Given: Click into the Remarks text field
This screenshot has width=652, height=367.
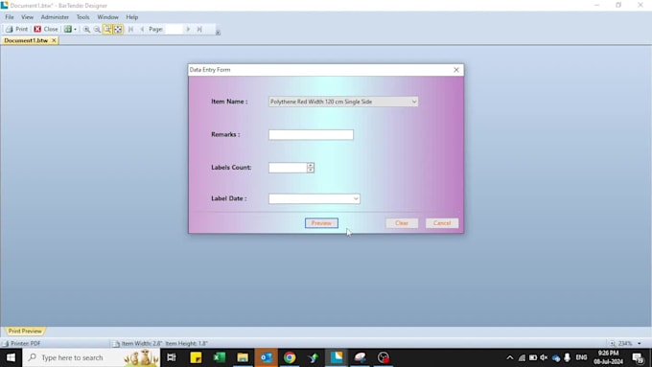Looking at the screenshot, I should 311,135.
